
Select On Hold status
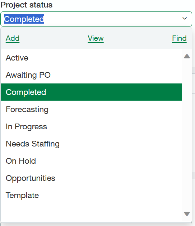91,161
